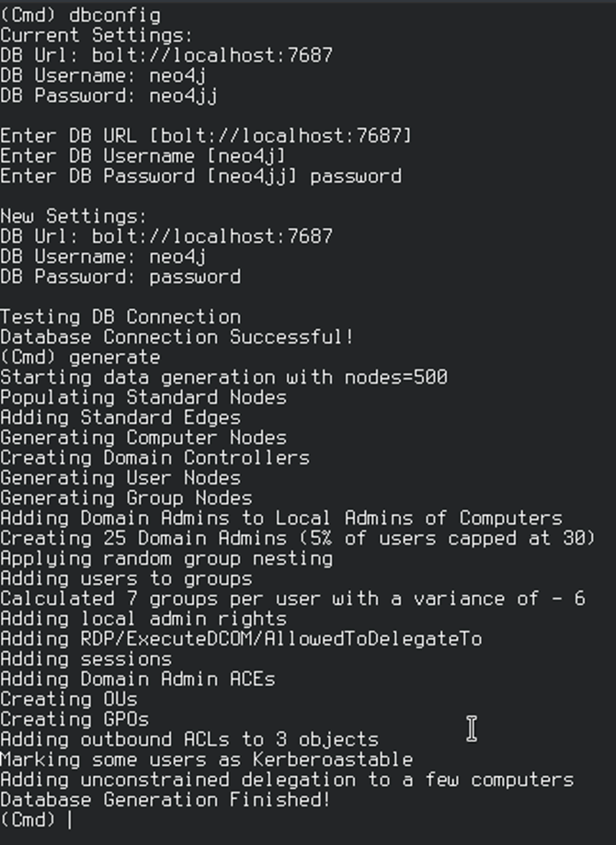Click the "Database Generation Finished!" line
The width and height of the screenshot is (616, 845).
pyautogui.click(x=165, y=799)
